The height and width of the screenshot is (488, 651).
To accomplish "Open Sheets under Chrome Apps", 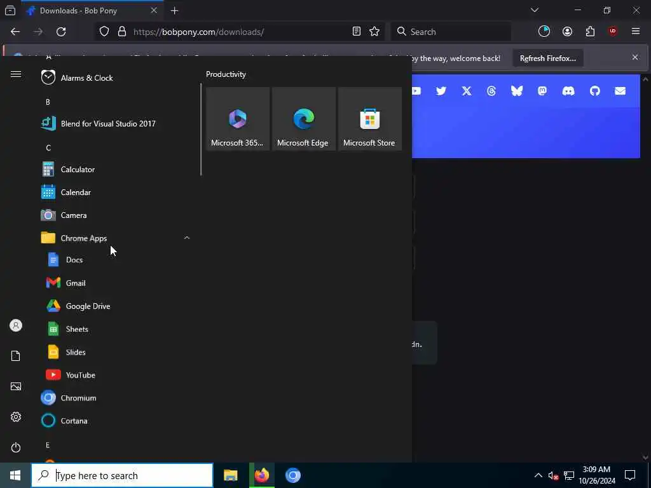I will coord(116,329).
